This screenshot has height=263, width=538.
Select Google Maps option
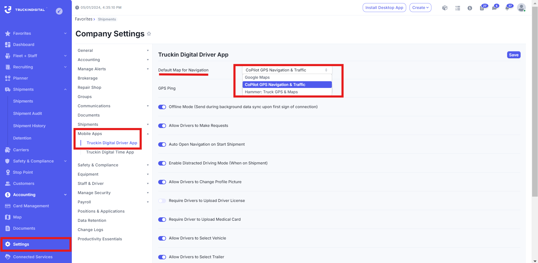[287, 77]
